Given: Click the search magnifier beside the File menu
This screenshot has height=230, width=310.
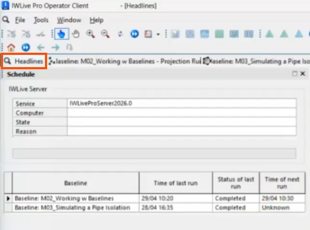Looking at the screenshot, I should click(6, 20).
